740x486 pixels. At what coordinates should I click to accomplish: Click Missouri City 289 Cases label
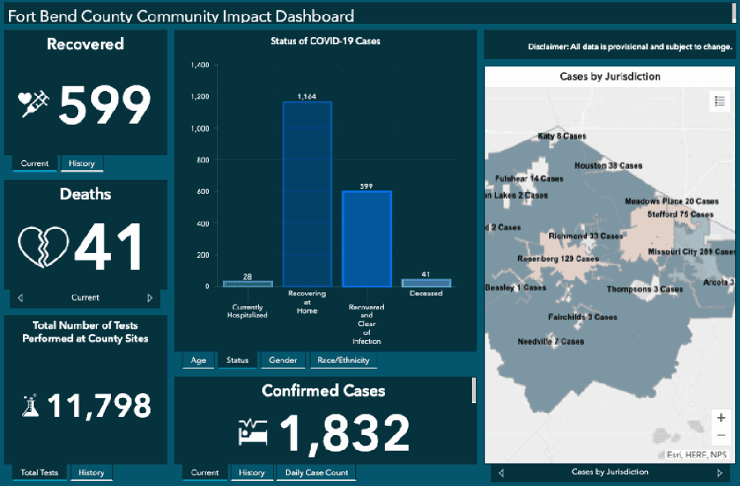(x=691, y=252)
